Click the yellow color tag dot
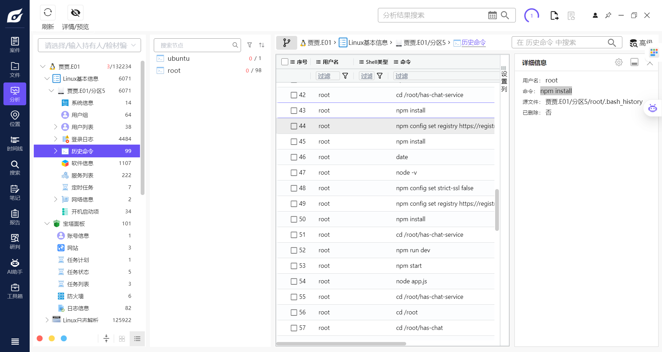The height and width of the screenshot is (352, 662). point(52,339)
